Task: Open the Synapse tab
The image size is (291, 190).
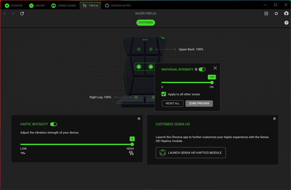Action: (13, 5)
